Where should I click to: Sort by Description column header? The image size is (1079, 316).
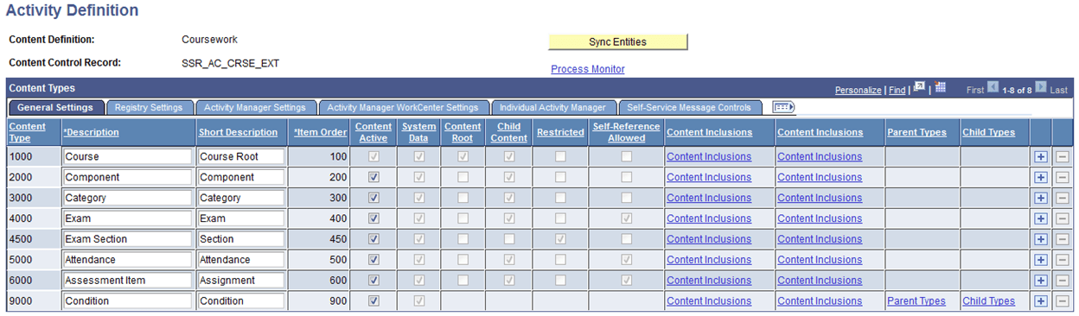click(91, 132)
